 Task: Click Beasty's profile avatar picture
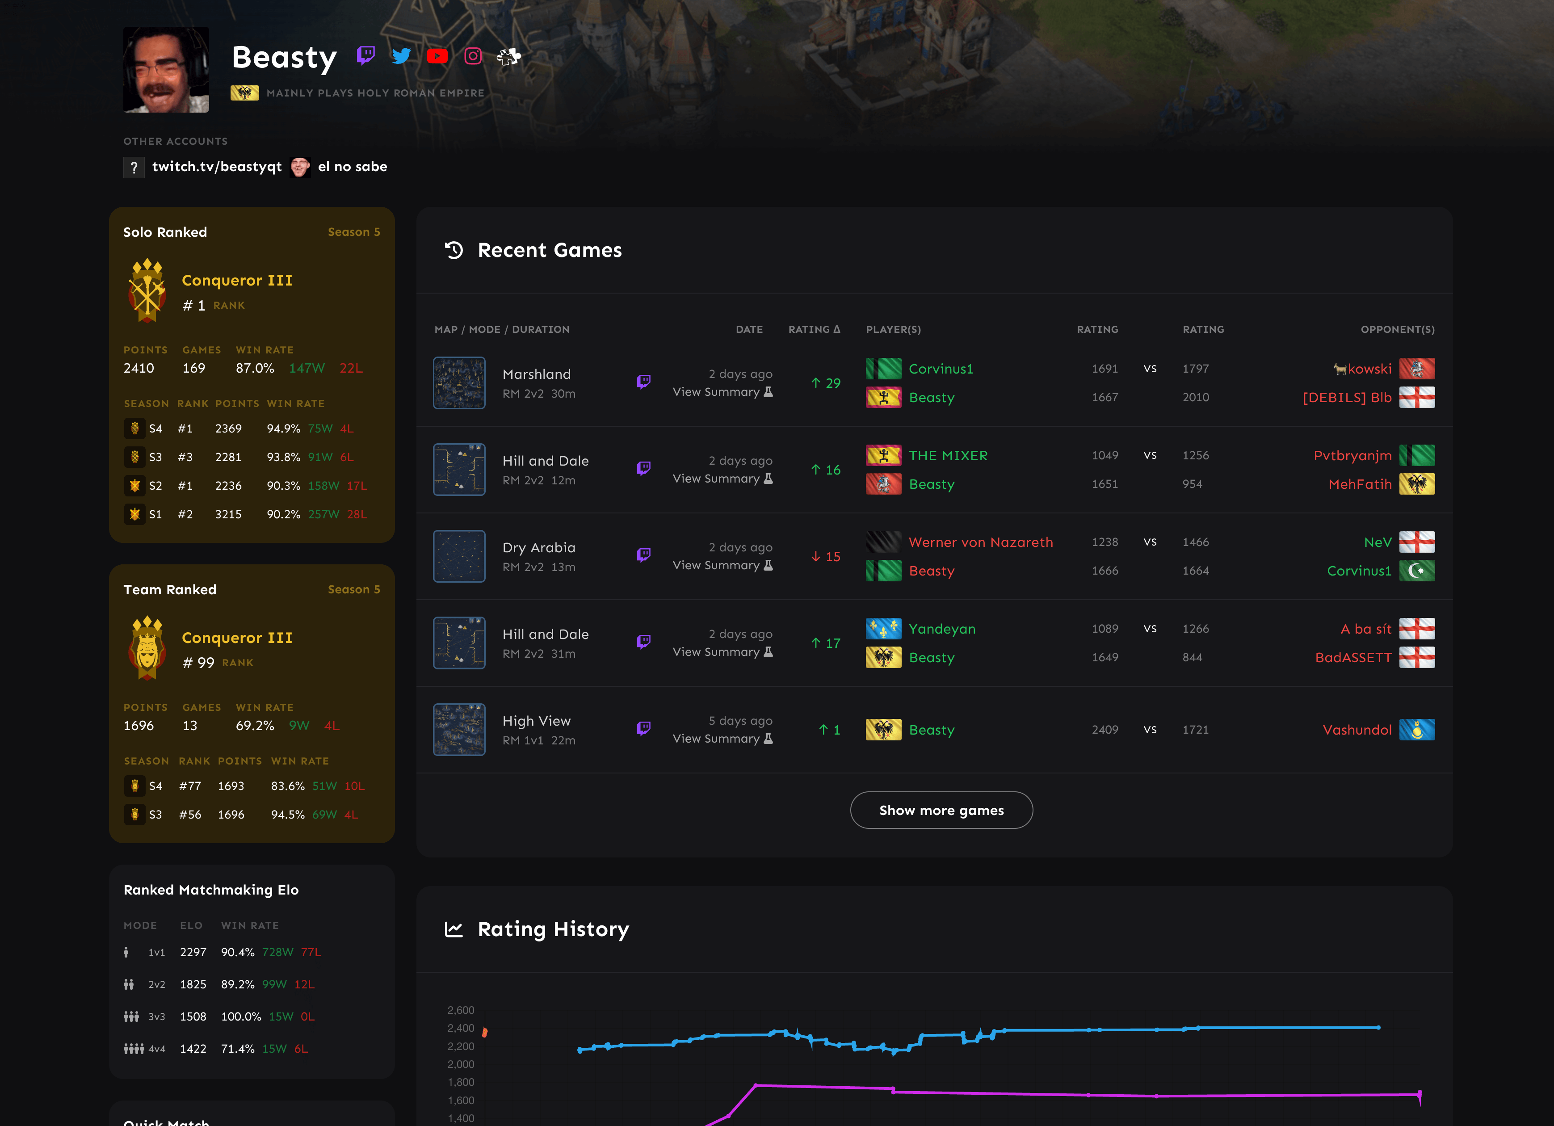click(x=166, y=70)
